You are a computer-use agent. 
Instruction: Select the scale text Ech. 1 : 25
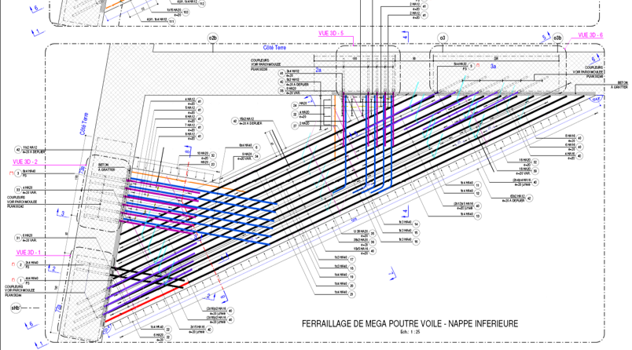(409, 334)
